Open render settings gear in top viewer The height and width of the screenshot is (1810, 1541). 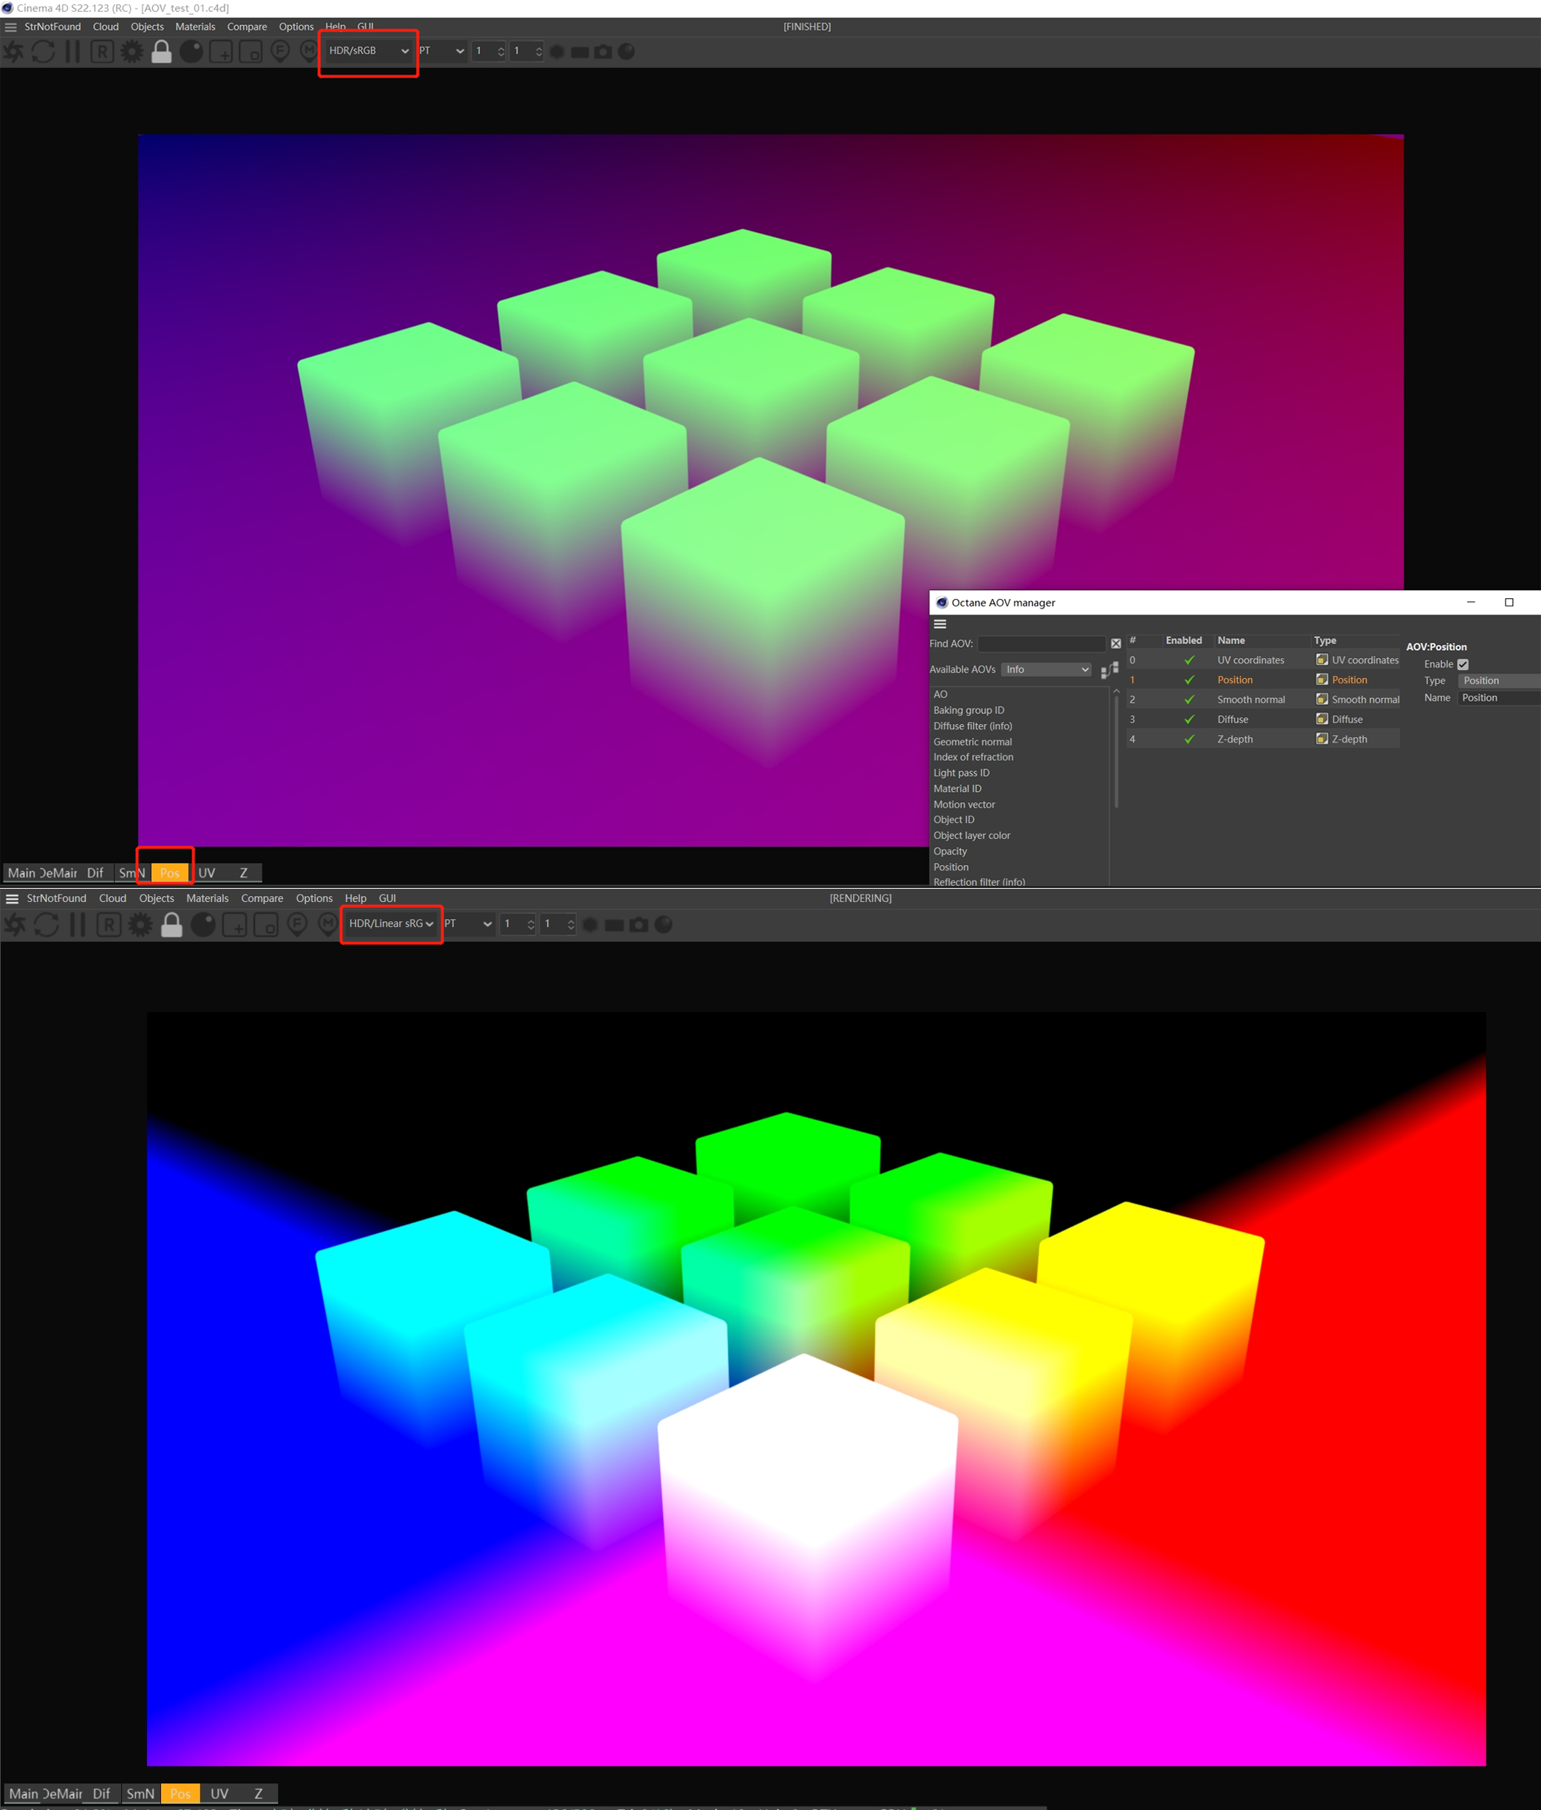132,52
